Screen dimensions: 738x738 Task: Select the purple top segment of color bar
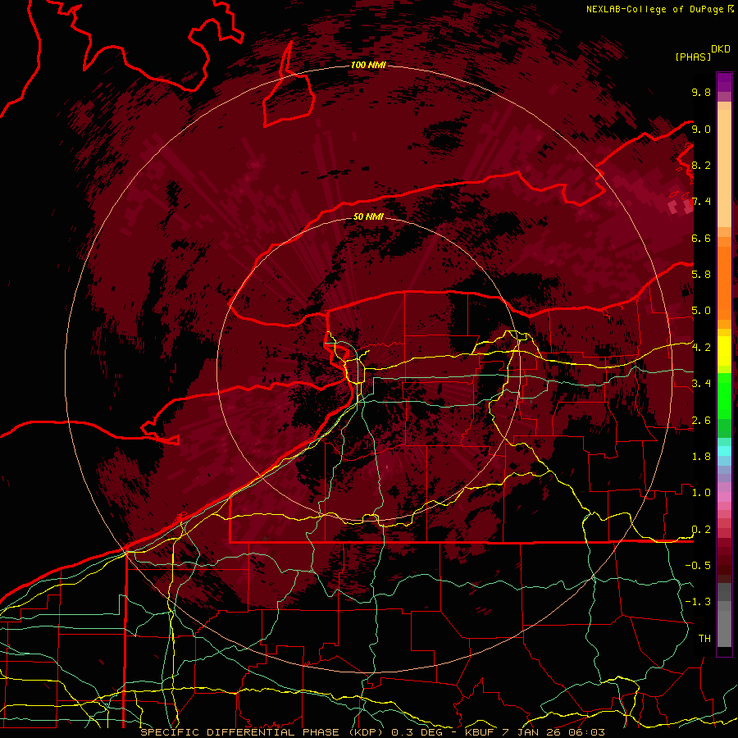point(724,82)
